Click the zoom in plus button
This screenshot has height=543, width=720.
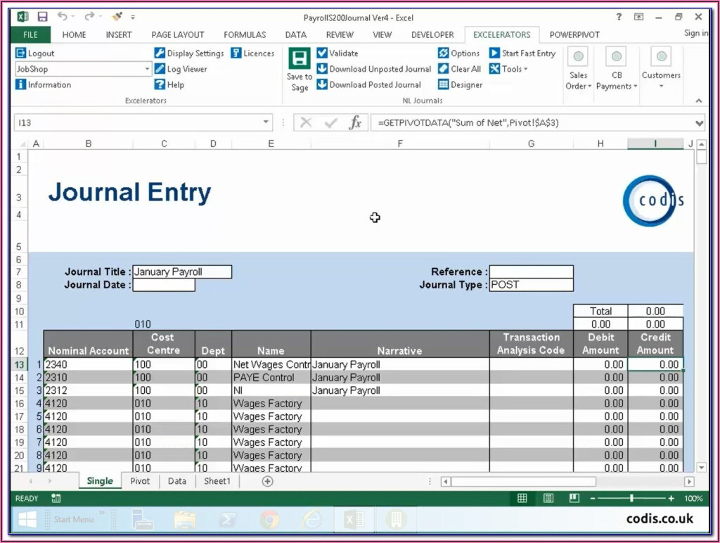coord(671,498)
